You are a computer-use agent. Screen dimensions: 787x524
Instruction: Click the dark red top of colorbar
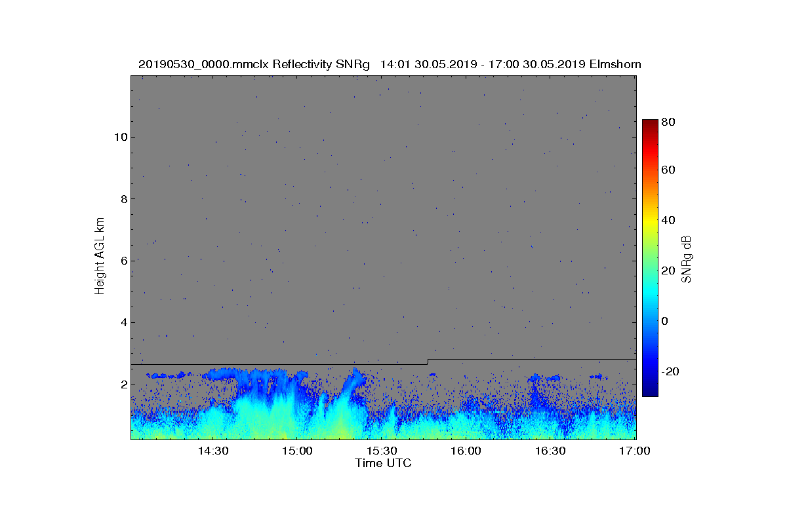click(649, 123)
